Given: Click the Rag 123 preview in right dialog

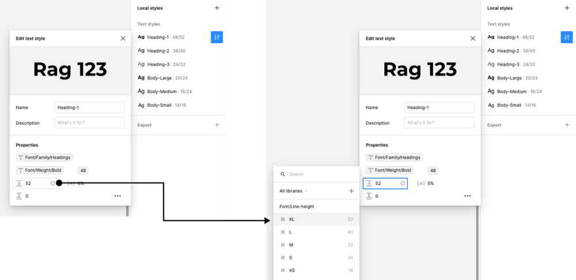Looking at the screenshot, I should 420,70.
